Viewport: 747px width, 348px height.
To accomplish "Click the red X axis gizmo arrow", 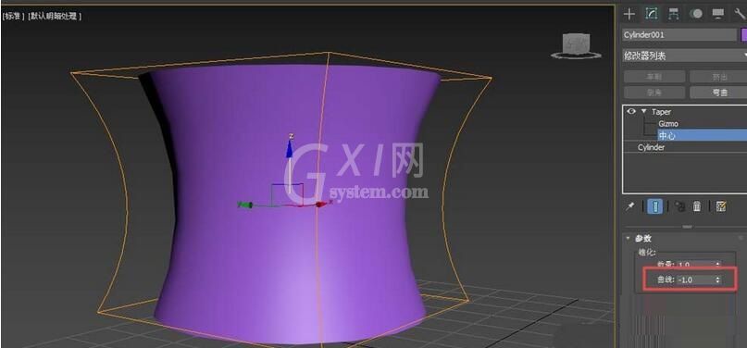I will [321, 205].
